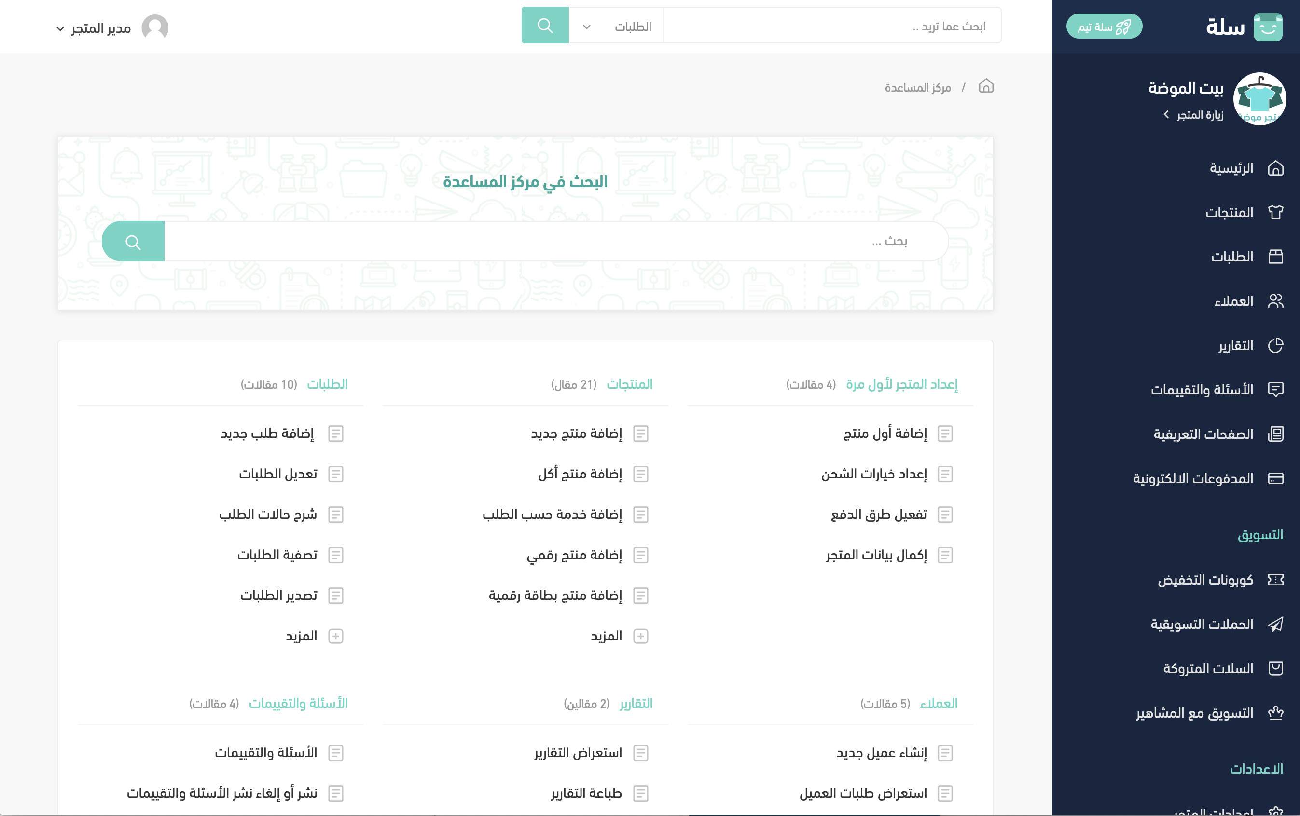Click the الأسئلة والتقييمات chat icon
Image resolution: width=1300 pixels, height=816 pixels.
(x=1275, y=390)
